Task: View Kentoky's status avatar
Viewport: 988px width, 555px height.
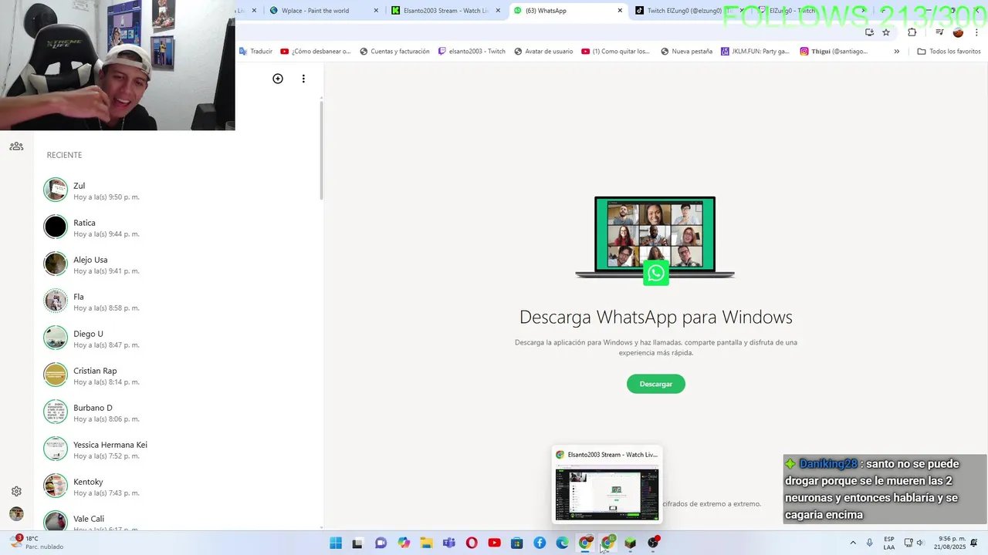Action: (x=56, y=486)
